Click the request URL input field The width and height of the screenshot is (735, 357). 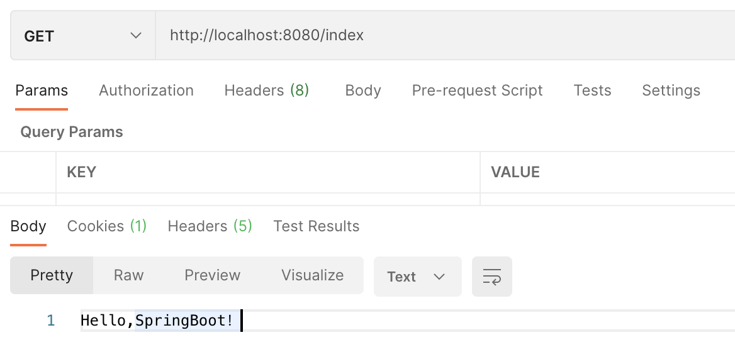(x=440, y=35)
